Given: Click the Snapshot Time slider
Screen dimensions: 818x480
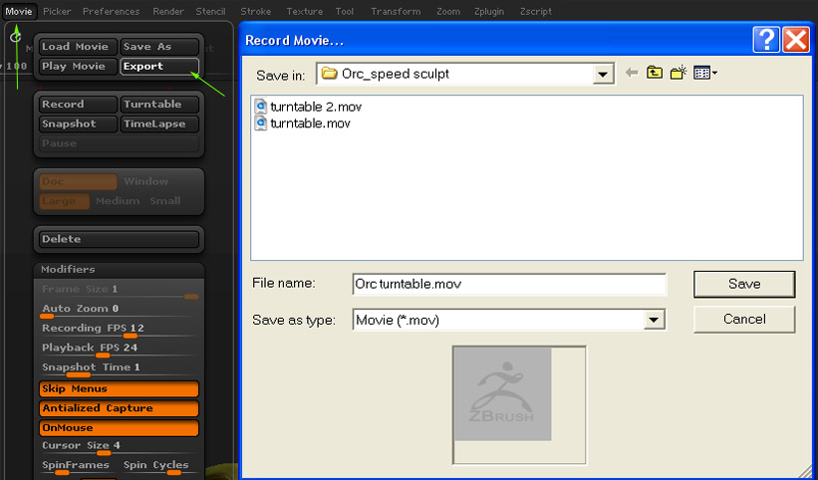Looking at the screenshot, I should click(119, 369).
